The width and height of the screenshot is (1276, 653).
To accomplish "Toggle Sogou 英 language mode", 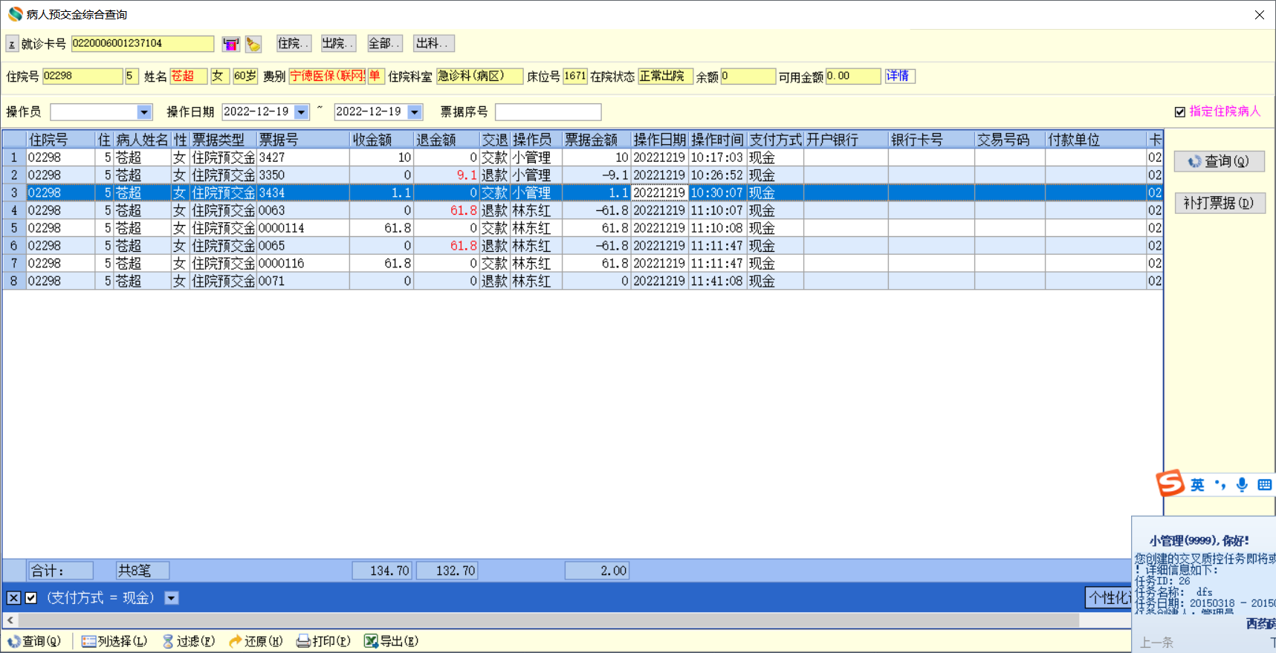I will (x=1197, y=485).
